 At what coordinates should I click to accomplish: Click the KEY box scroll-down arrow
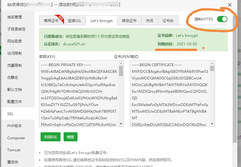121,124
